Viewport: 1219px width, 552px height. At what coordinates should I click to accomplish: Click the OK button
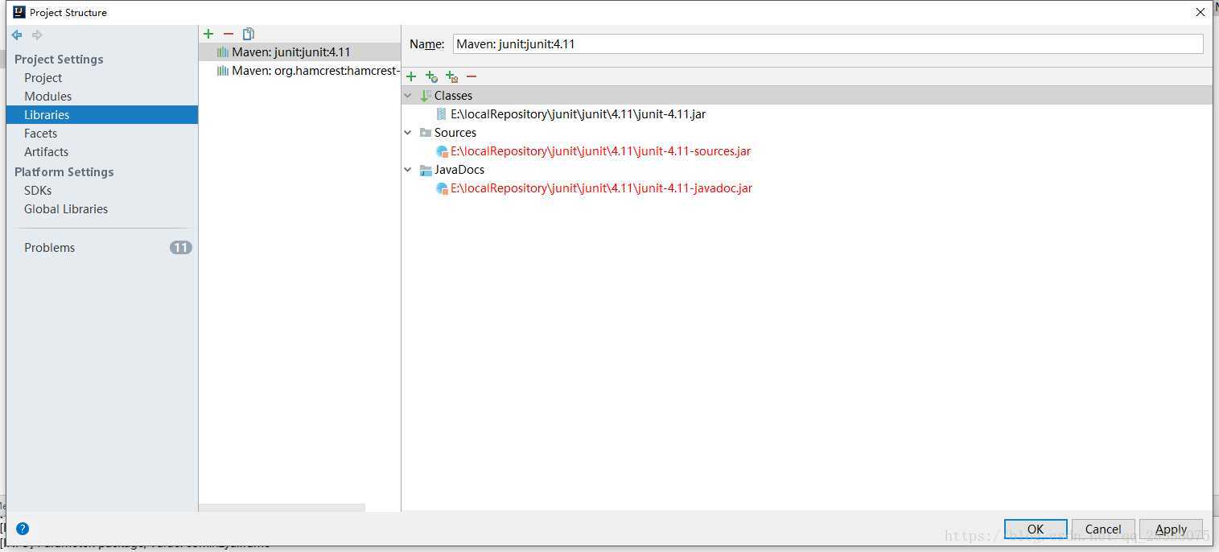(1036, 529)
